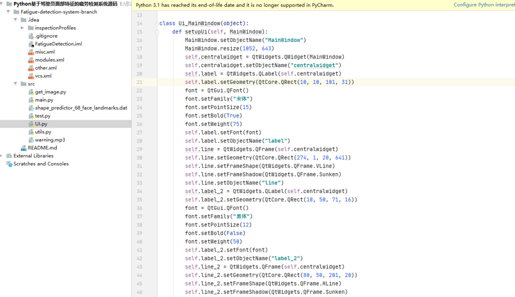Click the External Libraries icon
The image size is (515, 297).
pyautogui.click(x=9, y=156)
